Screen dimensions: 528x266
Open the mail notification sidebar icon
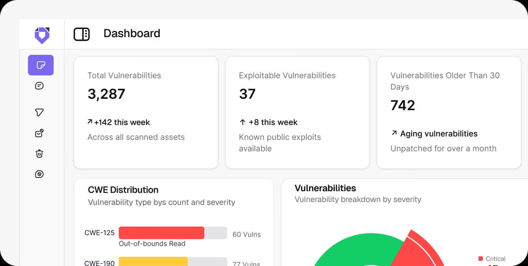tap(40, 134)
